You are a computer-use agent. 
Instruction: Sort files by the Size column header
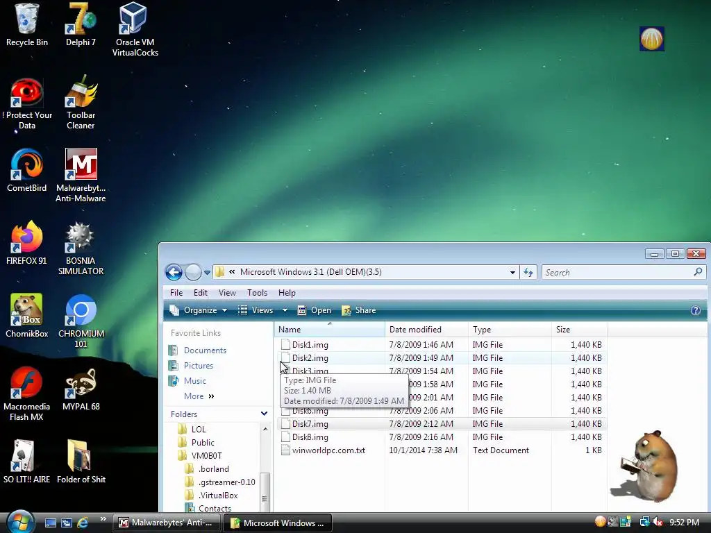click(580, 330)
